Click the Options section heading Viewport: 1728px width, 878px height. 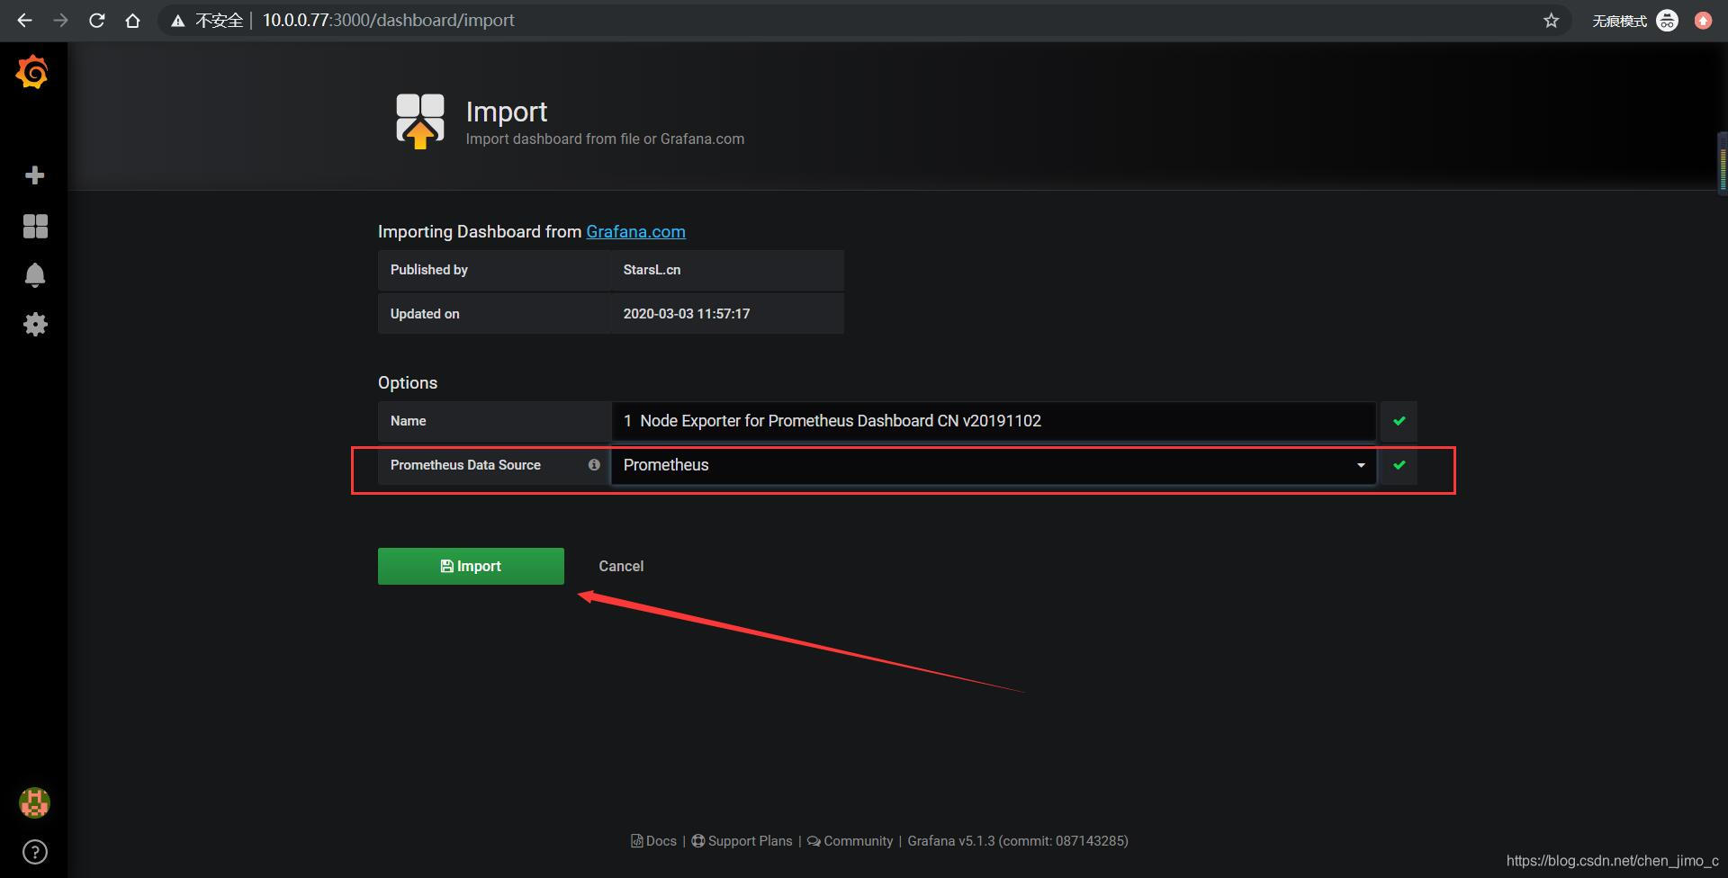click(x=408, y=382)
